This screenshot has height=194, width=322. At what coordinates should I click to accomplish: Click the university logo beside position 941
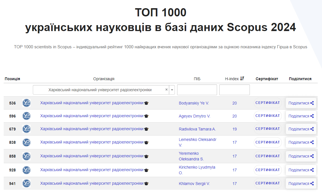pyautogui.click(x=26, y=184)
